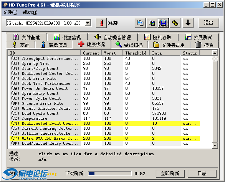Click the Data column header
The width and height of the screenshot is (225, 182).
point(165,53)
